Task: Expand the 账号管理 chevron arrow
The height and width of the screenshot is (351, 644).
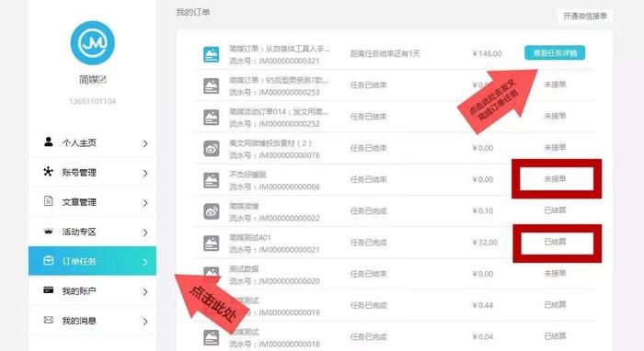Action: (145, 173)
